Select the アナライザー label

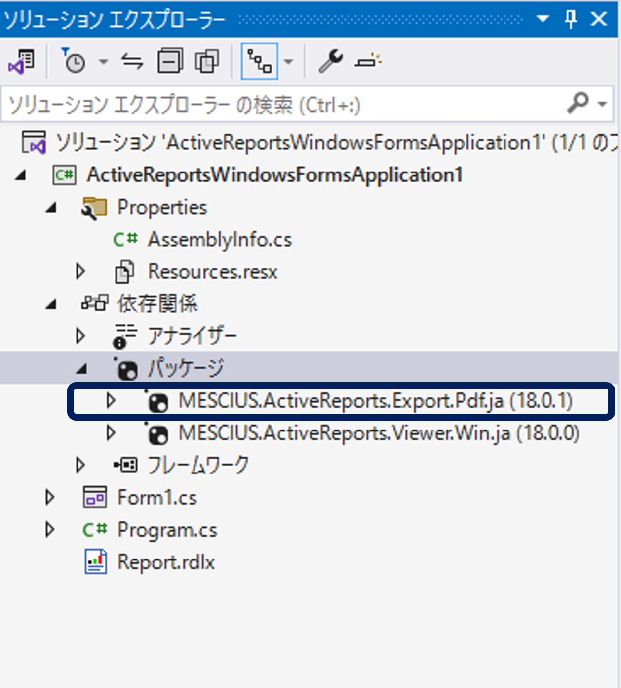[193, 336]
